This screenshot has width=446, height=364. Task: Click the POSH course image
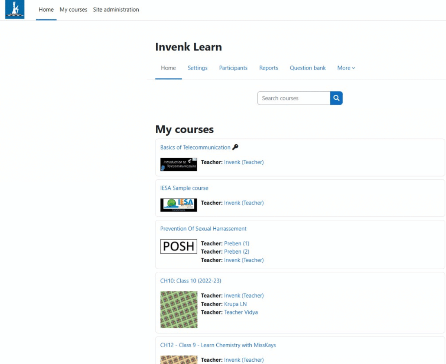(x=179, y=246)
